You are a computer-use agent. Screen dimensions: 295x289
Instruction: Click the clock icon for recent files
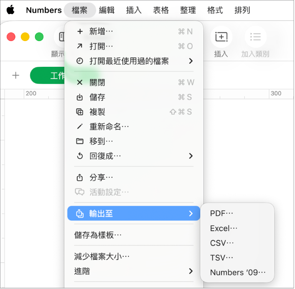point(80,61)
